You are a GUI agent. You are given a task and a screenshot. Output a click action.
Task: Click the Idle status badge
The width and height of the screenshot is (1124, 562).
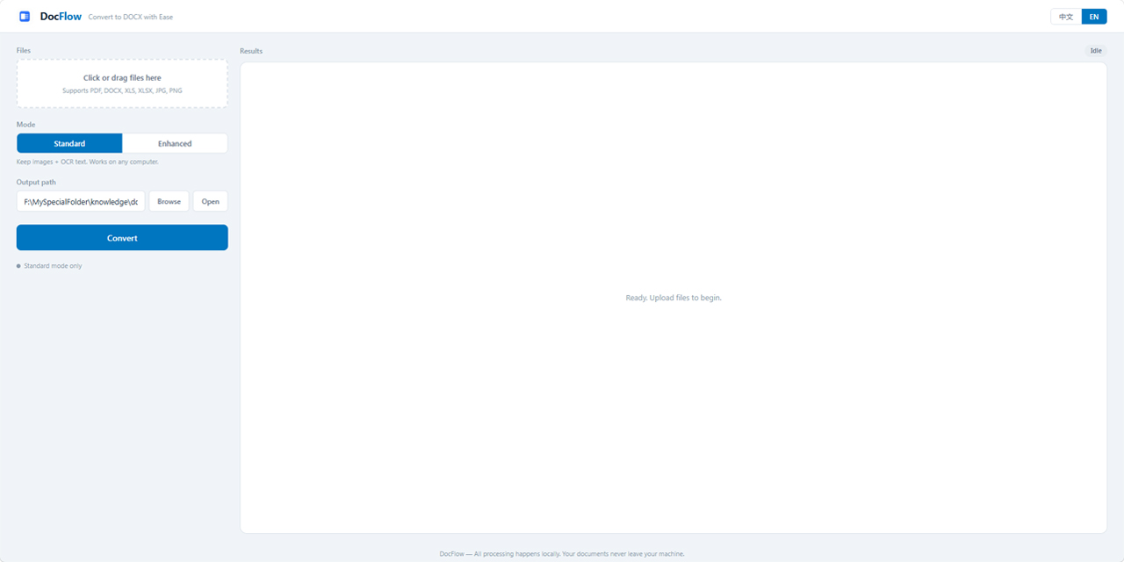(1096, 51)
